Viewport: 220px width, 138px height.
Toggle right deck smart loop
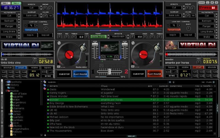coord(174,30)
